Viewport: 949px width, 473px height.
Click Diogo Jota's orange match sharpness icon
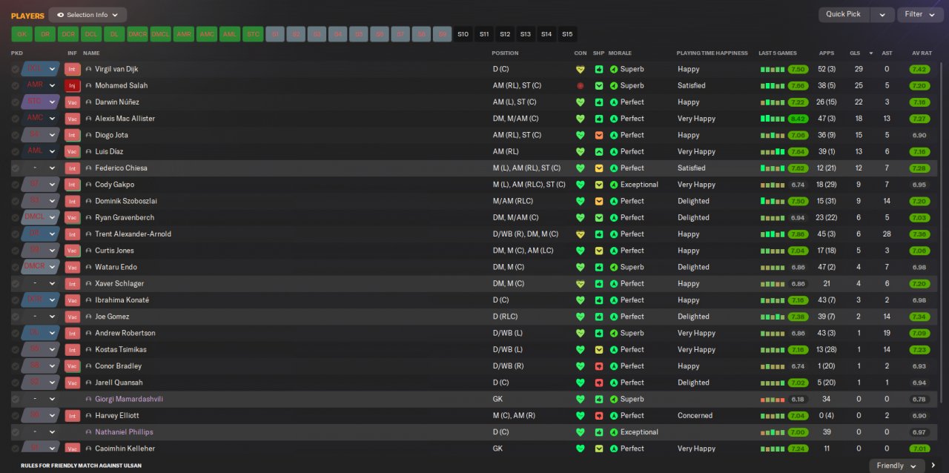599,135
